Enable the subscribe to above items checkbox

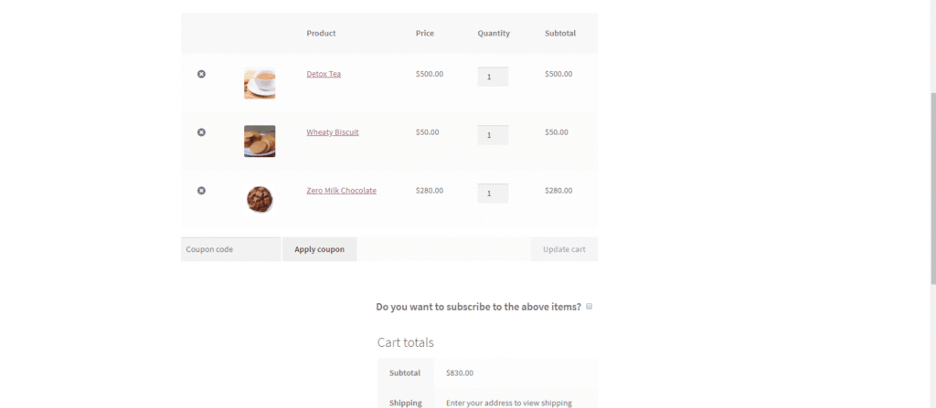(590, 307)
